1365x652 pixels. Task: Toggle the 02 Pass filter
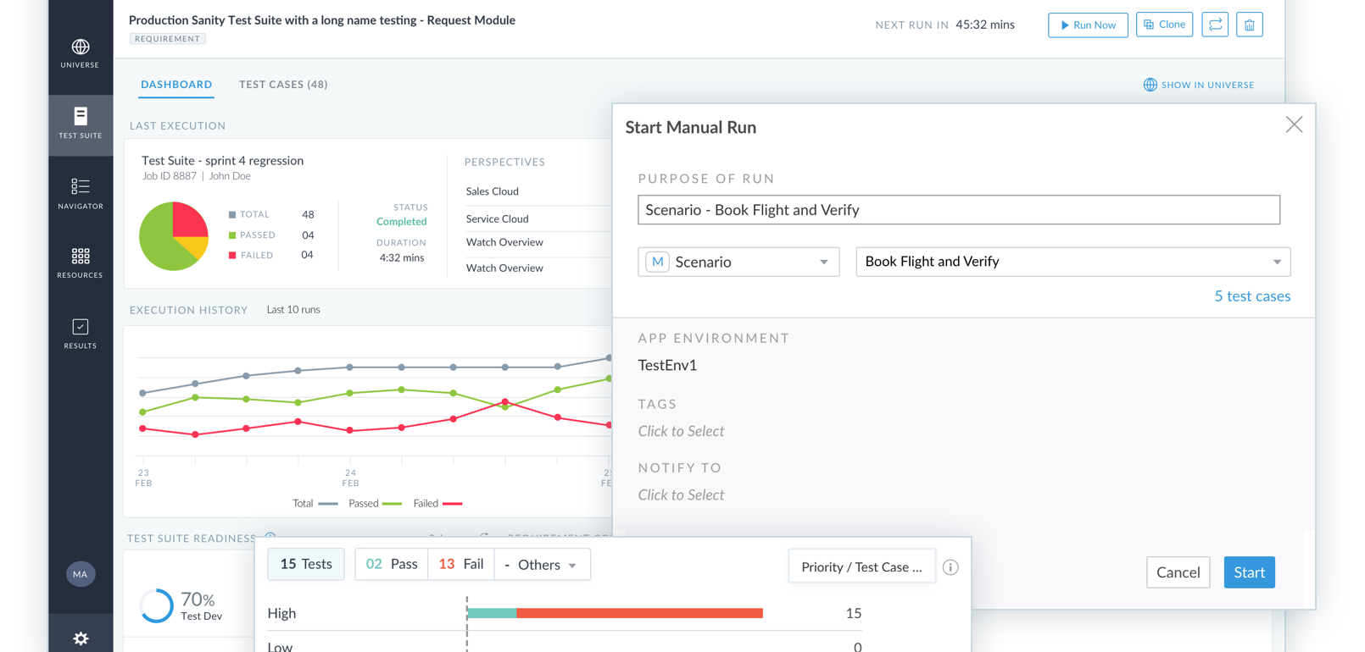pos(392,565)
